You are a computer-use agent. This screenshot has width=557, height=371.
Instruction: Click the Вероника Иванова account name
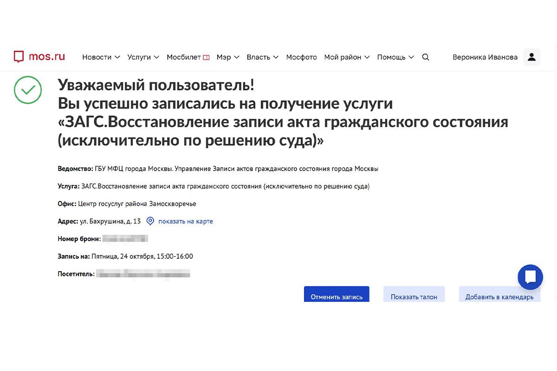(485, 57)
